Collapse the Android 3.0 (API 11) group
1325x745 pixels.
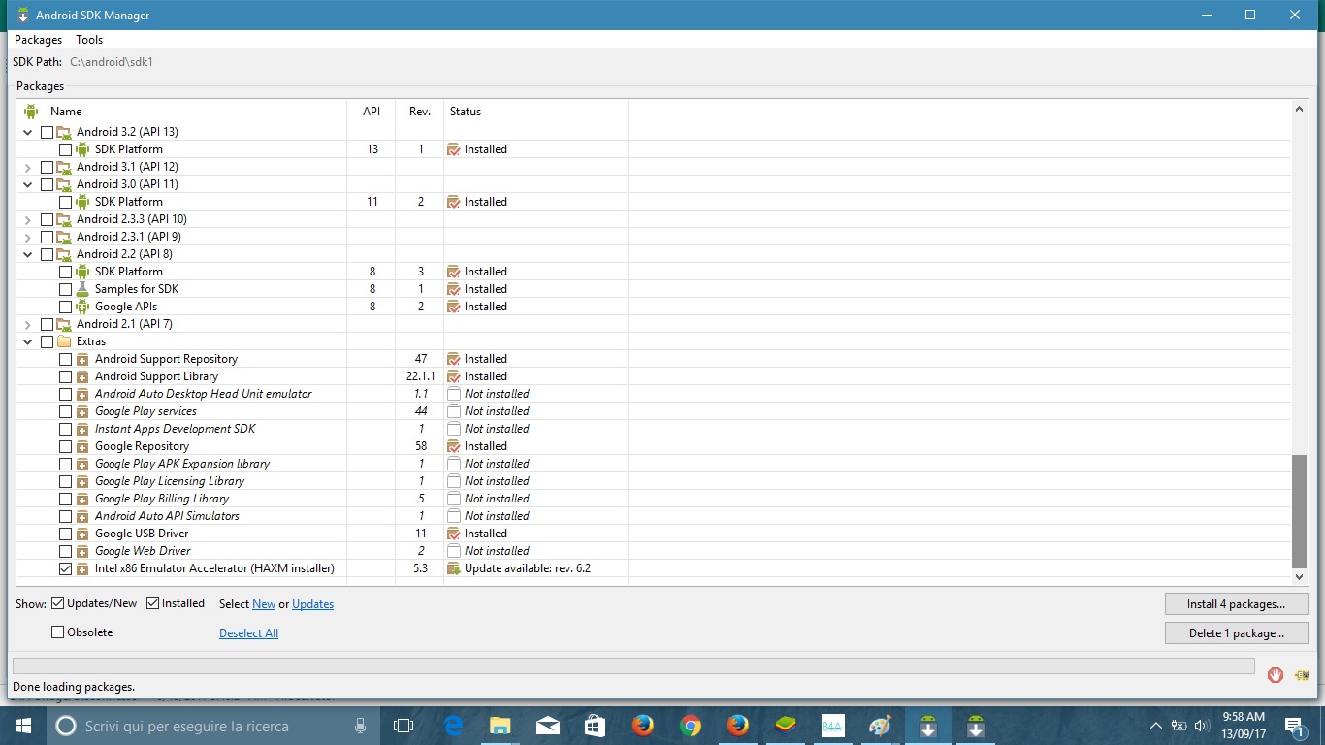coord(27,184)
